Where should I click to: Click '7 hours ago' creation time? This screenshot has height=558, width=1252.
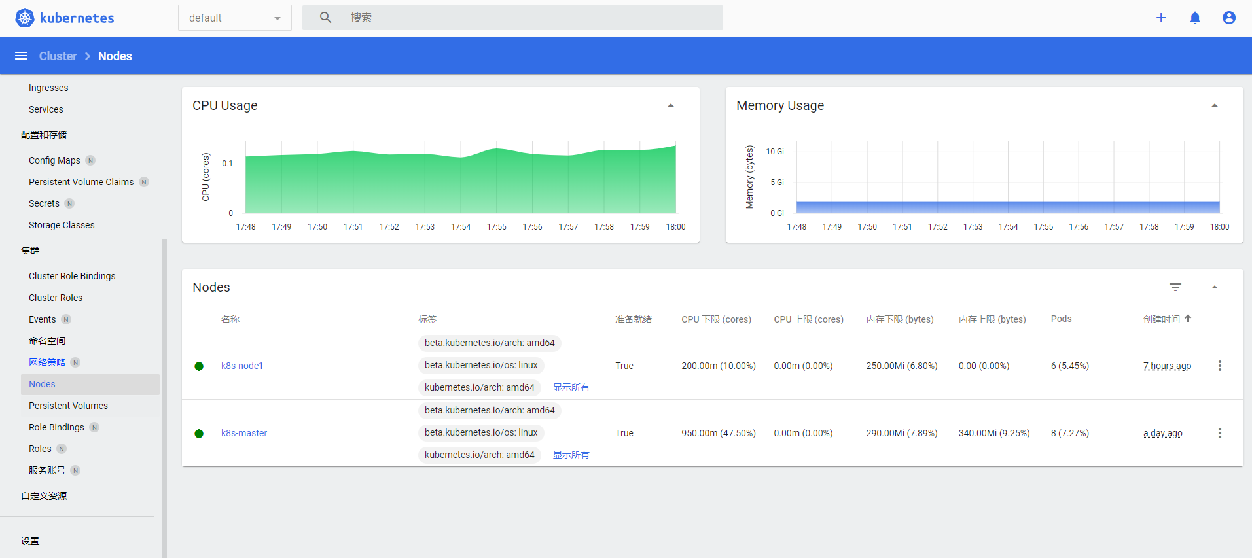(x=1167, y=366)
